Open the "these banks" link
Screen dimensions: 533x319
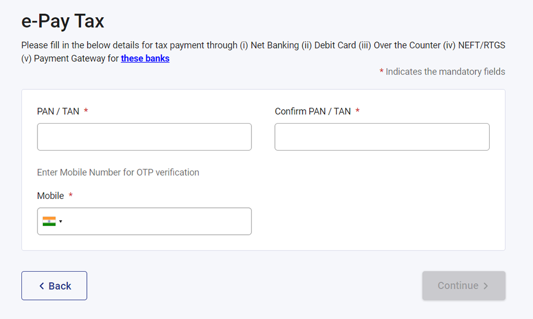[145, 58]
